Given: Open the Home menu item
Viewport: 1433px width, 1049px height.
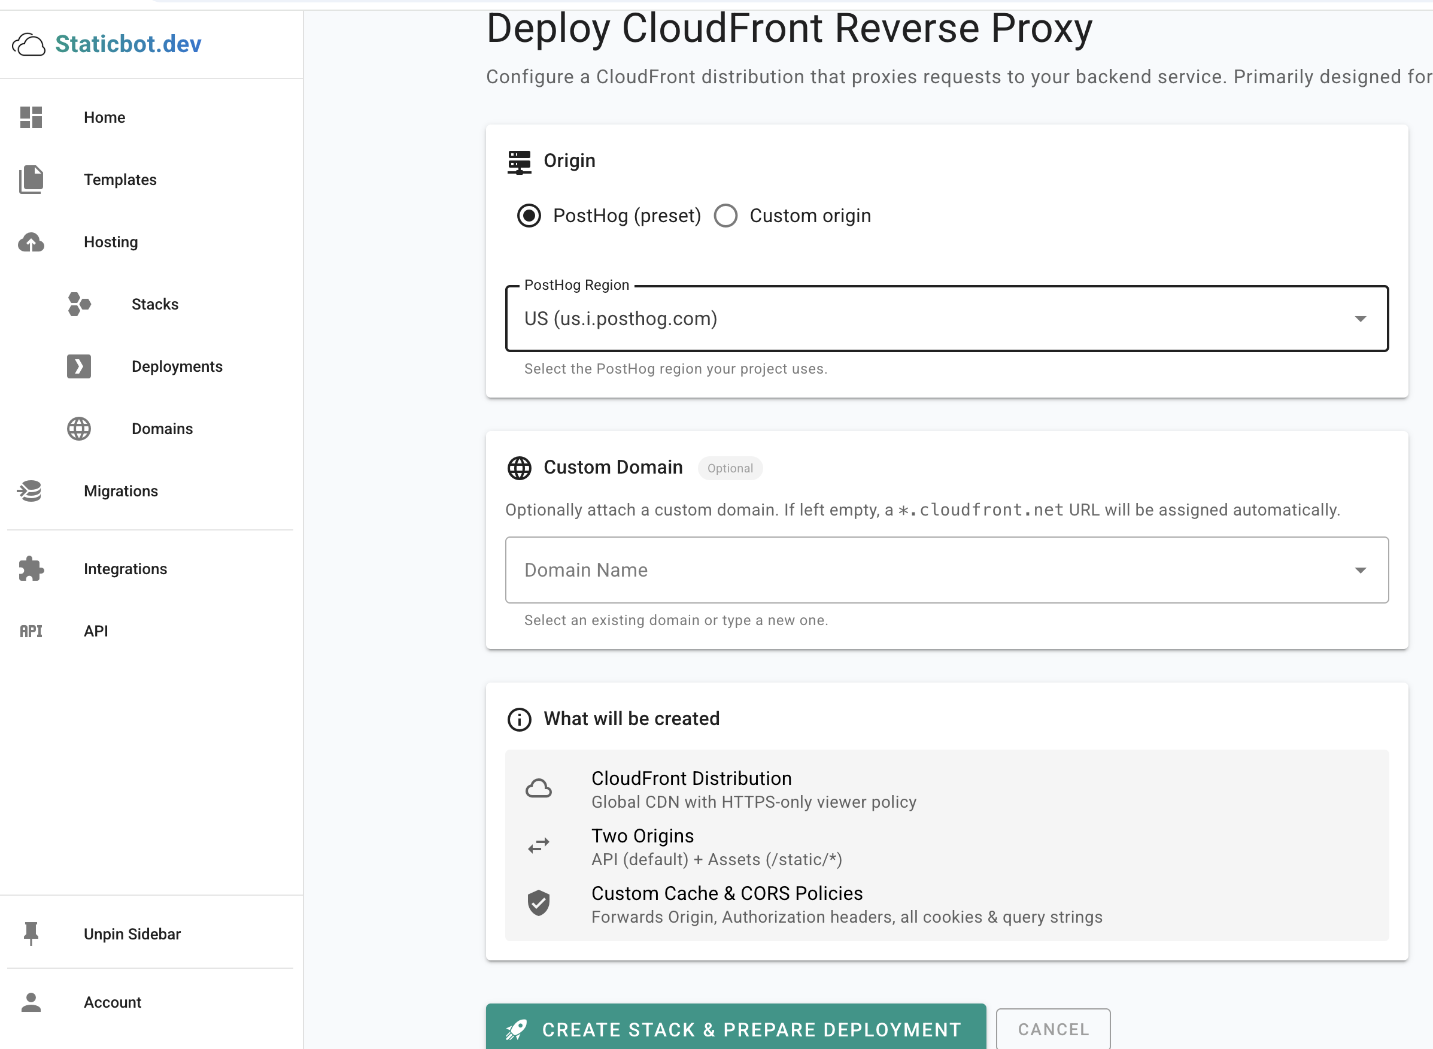Looking at the screenshot, I should coord(151,117).
